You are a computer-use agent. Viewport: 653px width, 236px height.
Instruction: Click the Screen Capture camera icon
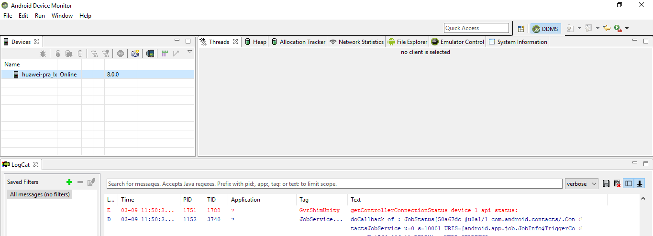click(135, 54)
